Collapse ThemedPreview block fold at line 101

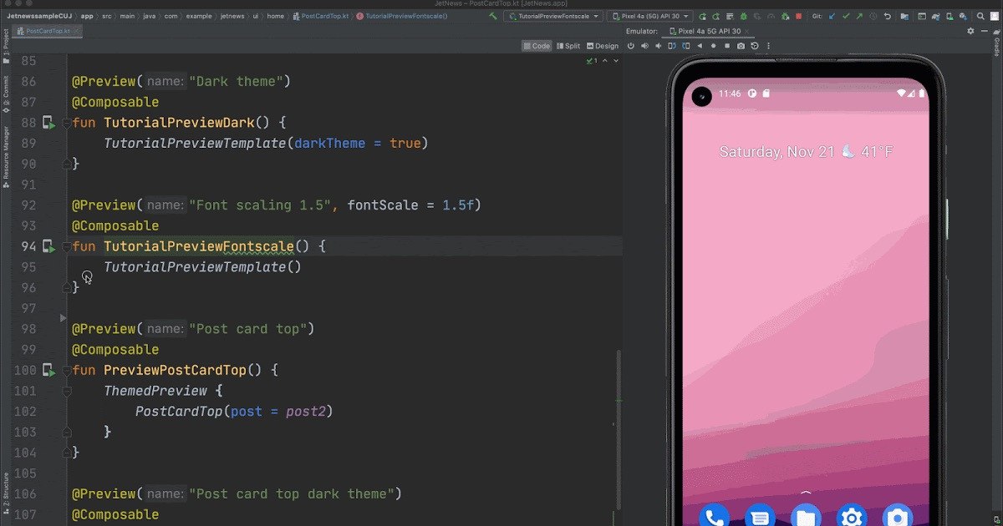66,391
